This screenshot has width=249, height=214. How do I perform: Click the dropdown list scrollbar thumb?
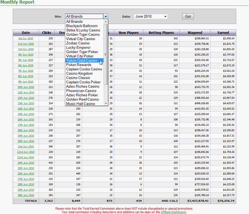[x=106, y=54]
